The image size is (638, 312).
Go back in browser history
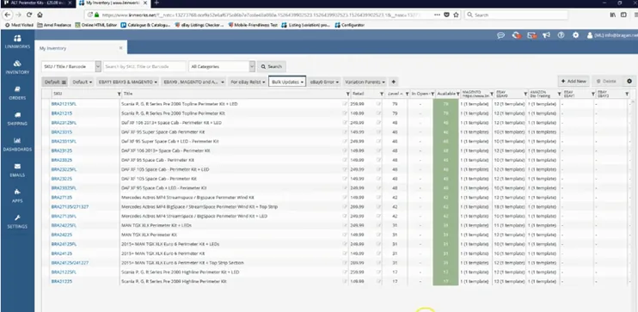coord(7,15)
